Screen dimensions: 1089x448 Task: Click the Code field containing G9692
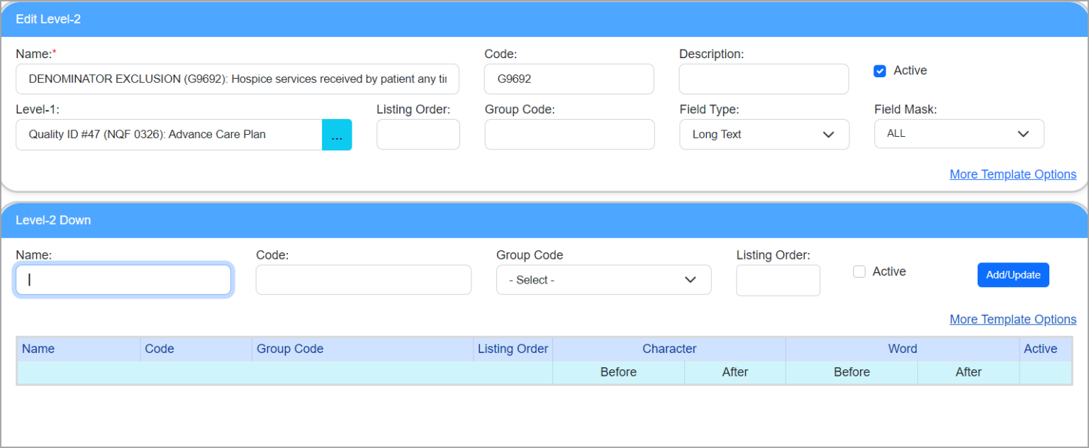click(x=569, y=79)
